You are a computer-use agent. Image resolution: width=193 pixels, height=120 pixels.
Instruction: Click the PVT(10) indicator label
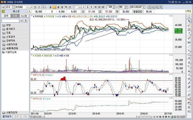coord(38,99)
